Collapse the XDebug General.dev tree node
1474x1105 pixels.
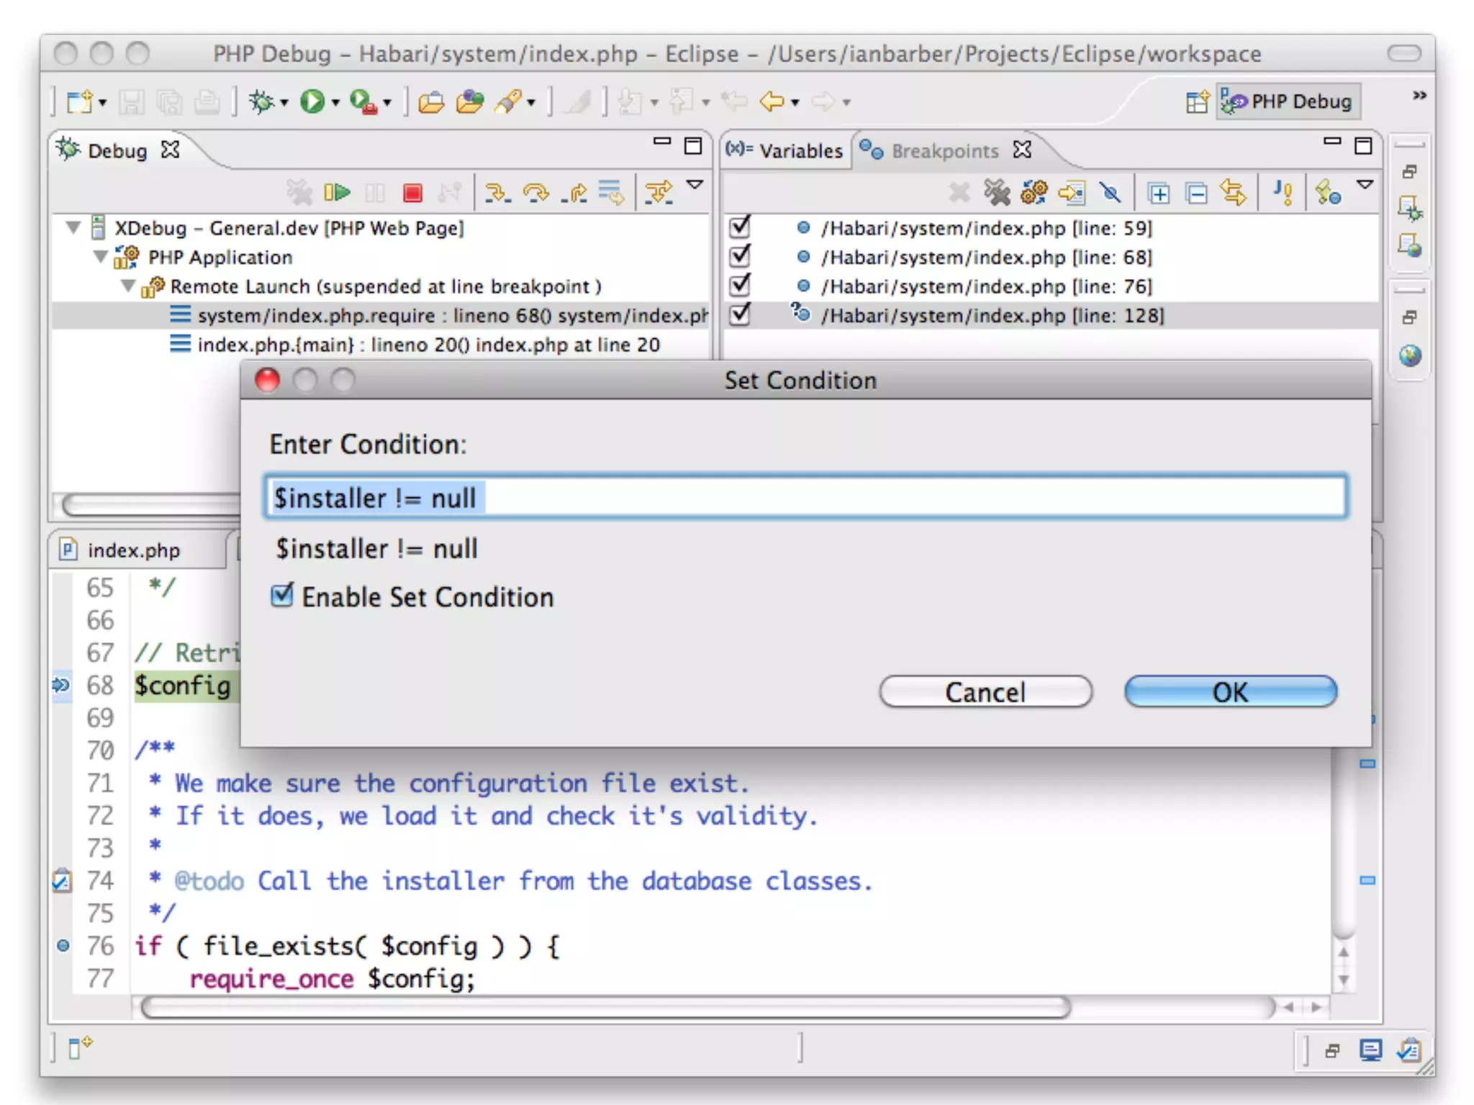pyautogui.click(x=73, y=228)
